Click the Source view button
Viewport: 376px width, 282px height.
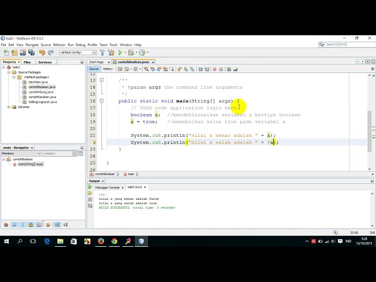tap(94, 69)
